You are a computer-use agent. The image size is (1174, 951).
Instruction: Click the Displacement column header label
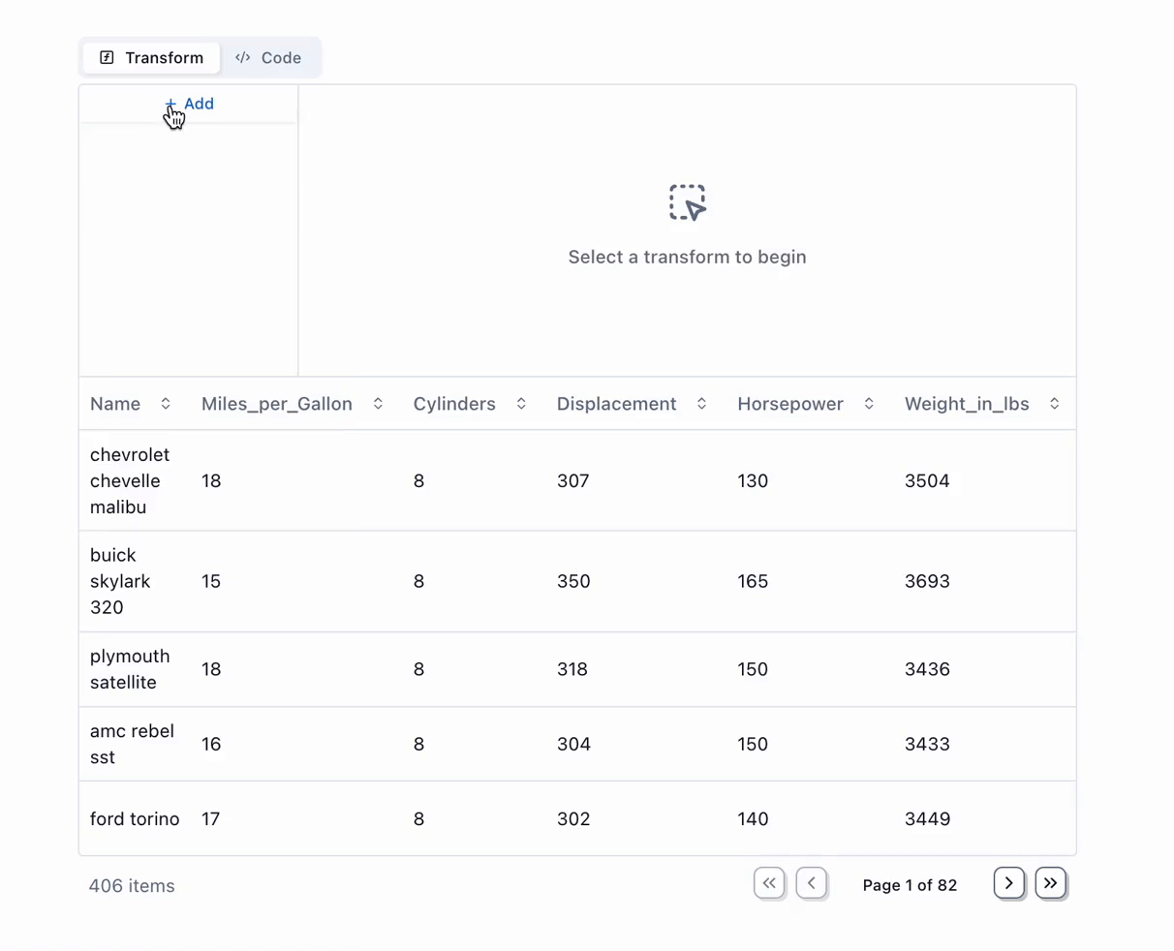[616, 404]
